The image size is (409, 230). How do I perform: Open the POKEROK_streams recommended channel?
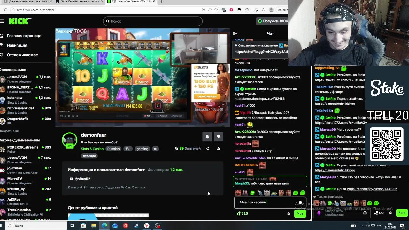point(26,149)
